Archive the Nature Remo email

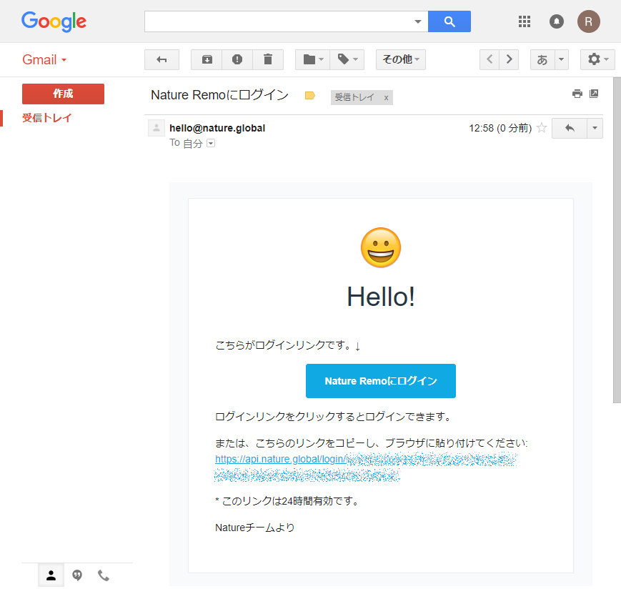click(206, 59)
